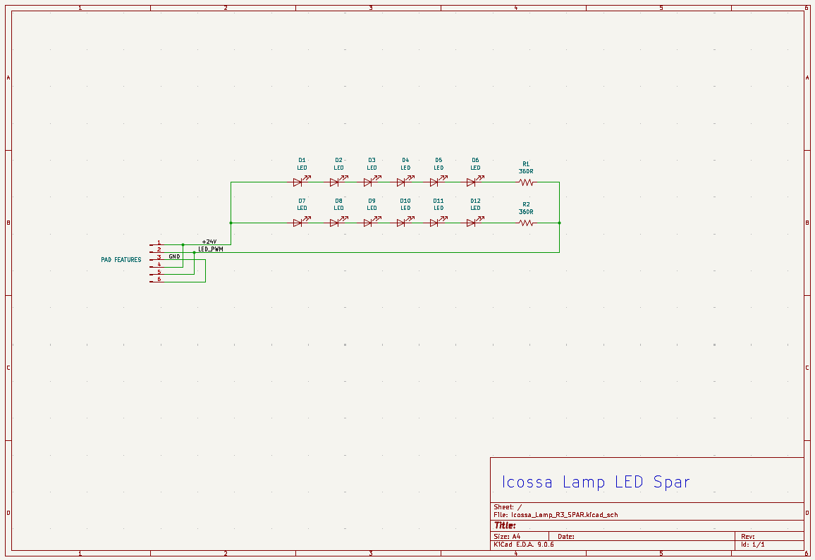
Task: Select the D7 LED symbol
Action: point(298,223)
